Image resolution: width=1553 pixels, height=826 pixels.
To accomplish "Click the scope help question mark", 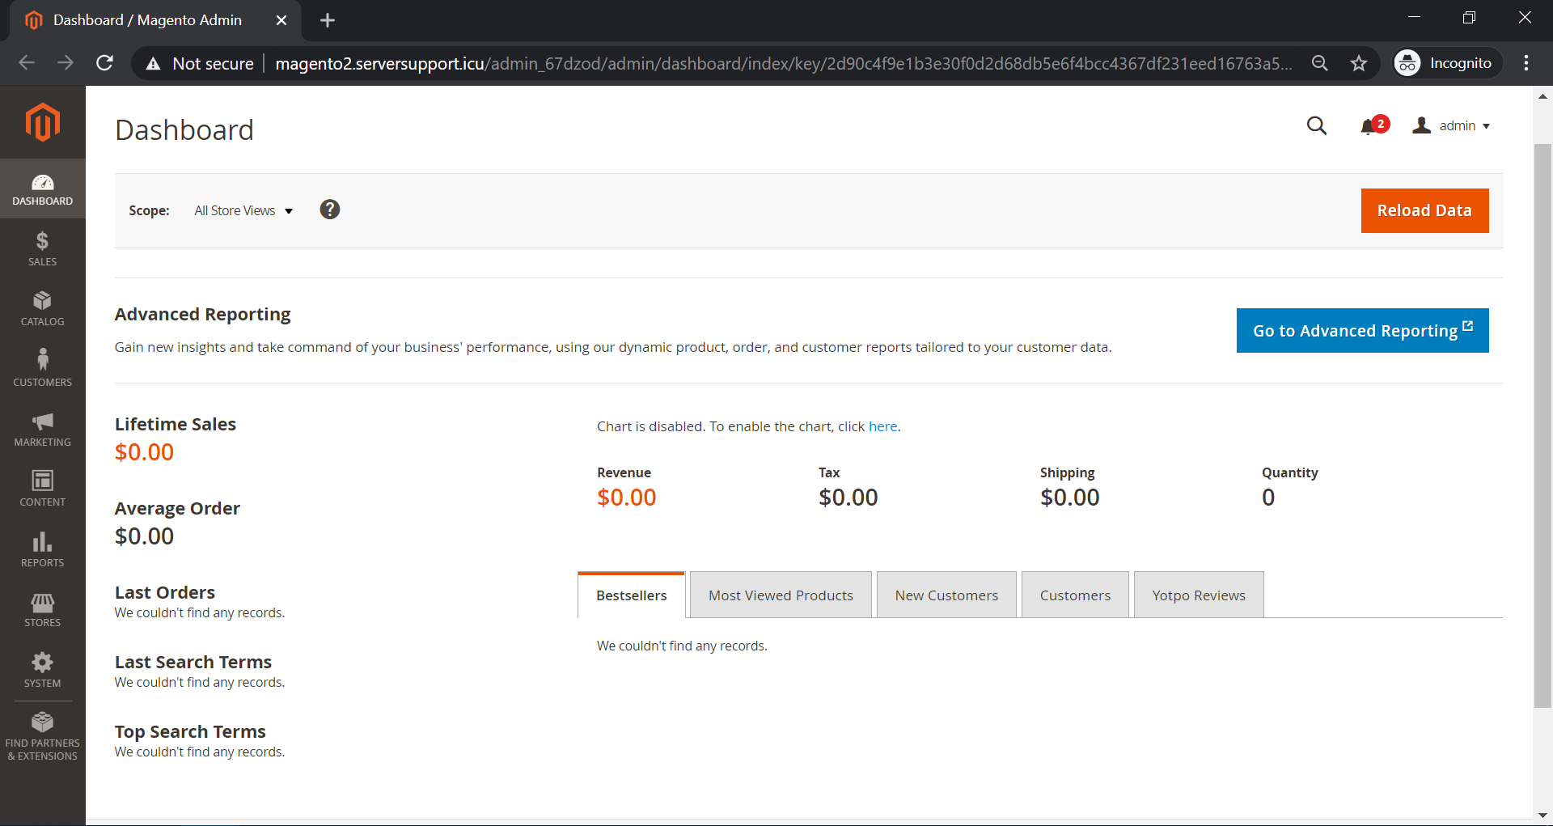I will coord(329,210).
